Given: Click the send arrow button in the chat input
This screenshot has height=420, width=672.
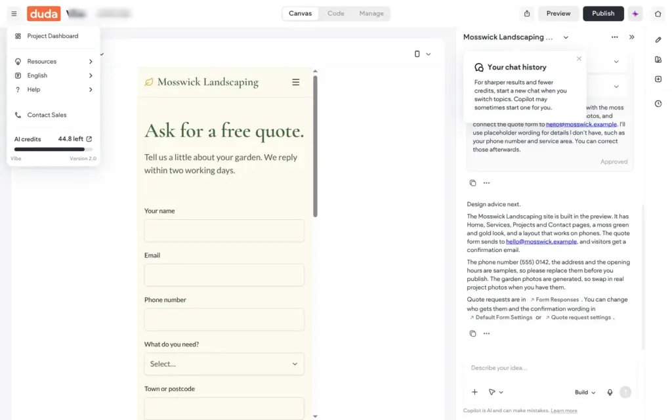Looking at the screenshot, I should click(625, 392).
